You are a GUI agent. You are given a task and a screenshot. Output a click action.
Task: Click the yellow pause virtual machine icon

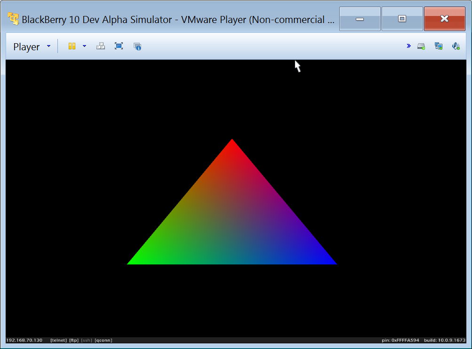[x=72, y=46]
